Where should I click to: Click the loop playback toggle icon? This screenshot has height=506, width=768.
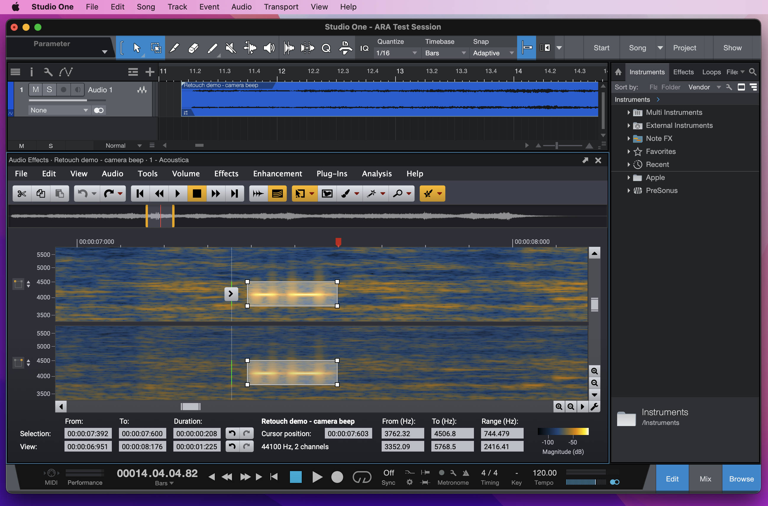point(362,477)
